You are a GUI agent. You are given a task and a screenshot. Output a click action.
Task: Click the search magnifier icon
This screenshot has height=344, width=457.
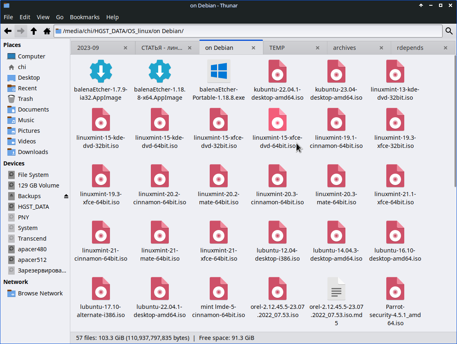(449, 31)
